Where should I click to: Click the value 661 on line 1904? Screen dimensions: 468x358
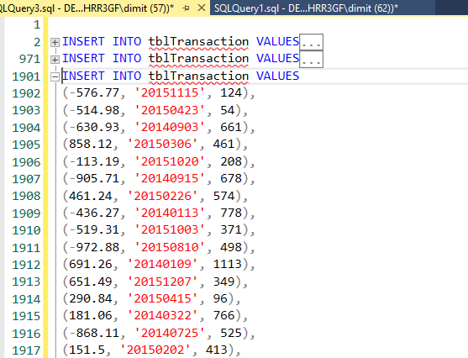[231, 127]
